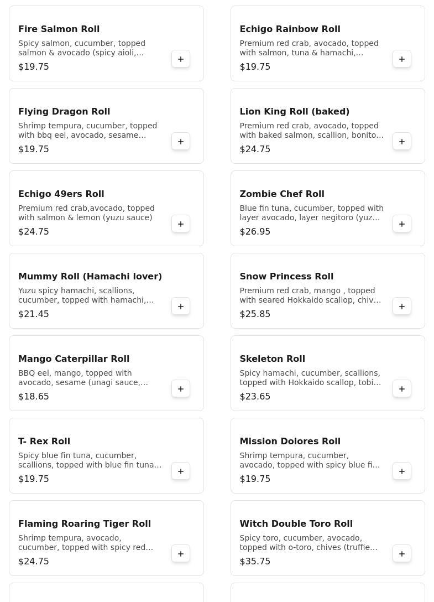
Task: Open Fire Salmon Roll description
Action: 82,48
